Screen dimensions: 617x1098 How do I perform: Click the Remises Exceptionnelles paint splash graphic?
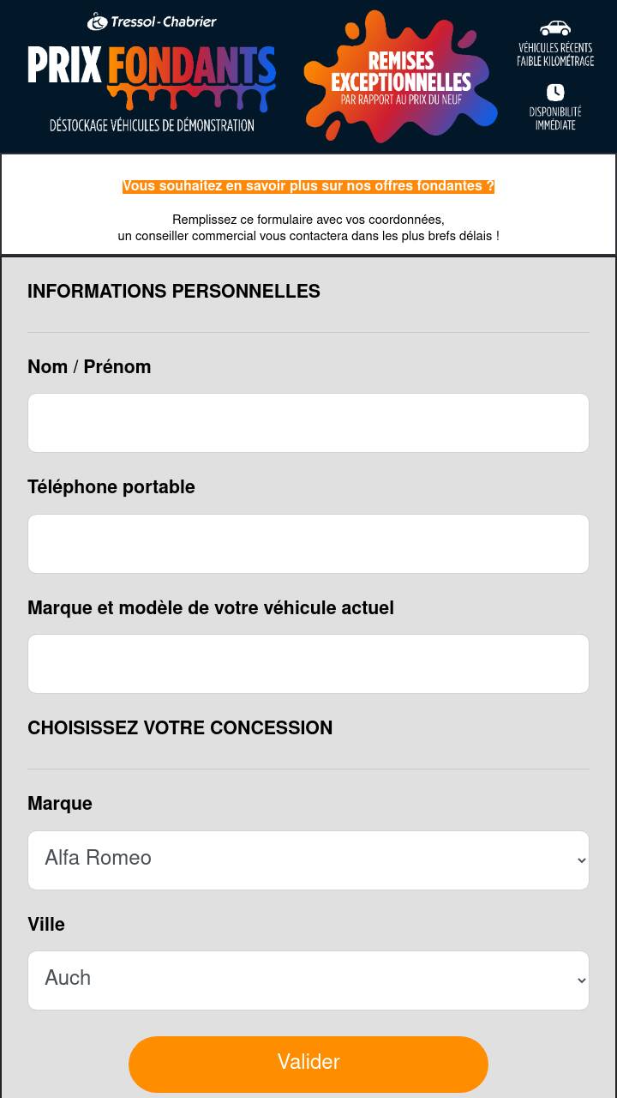401,75
